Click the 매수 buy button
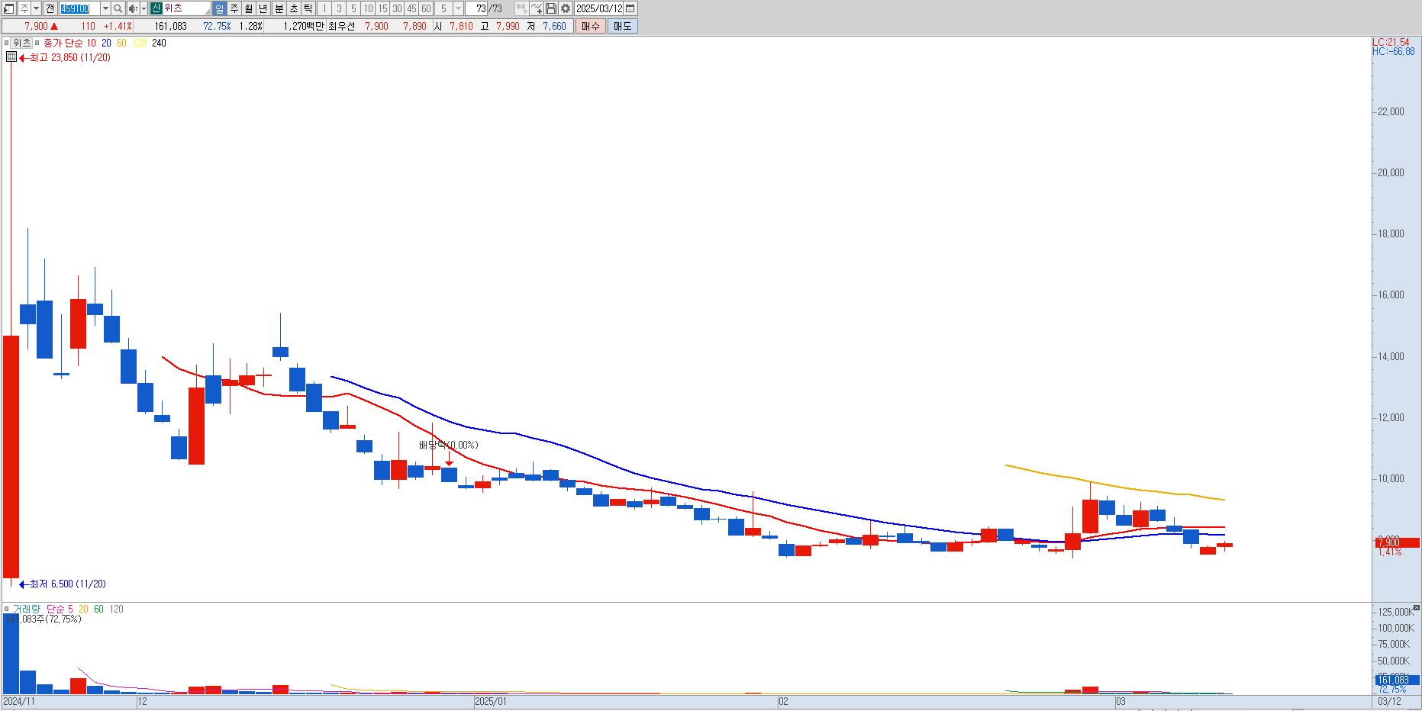 [x=590, y=26]
